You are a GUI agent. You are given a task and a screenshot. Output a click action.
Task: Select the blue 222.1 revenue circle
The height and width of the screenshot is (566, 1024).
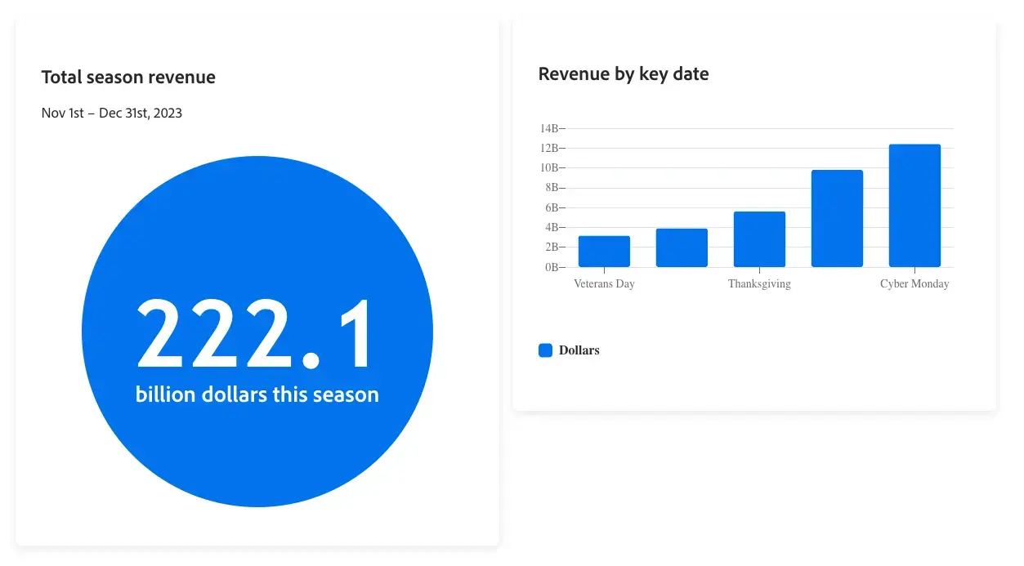257,331
